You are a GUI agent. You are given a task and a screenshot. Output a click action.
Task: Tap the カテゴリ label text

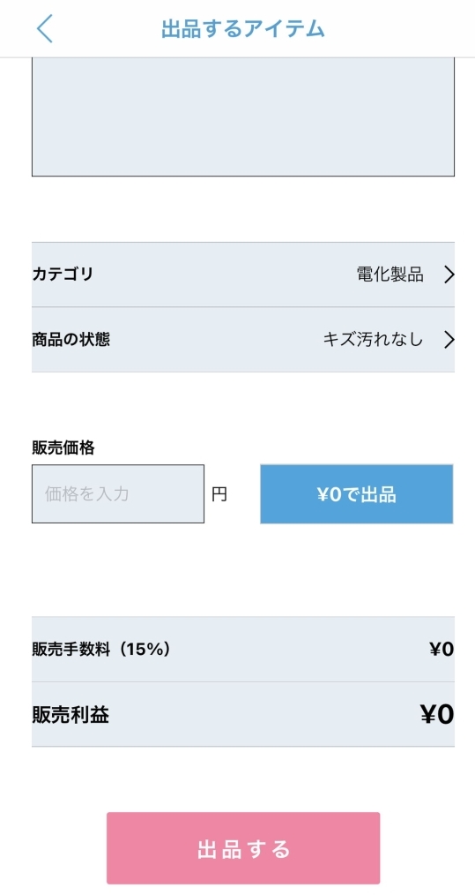(x=63, y=275)
